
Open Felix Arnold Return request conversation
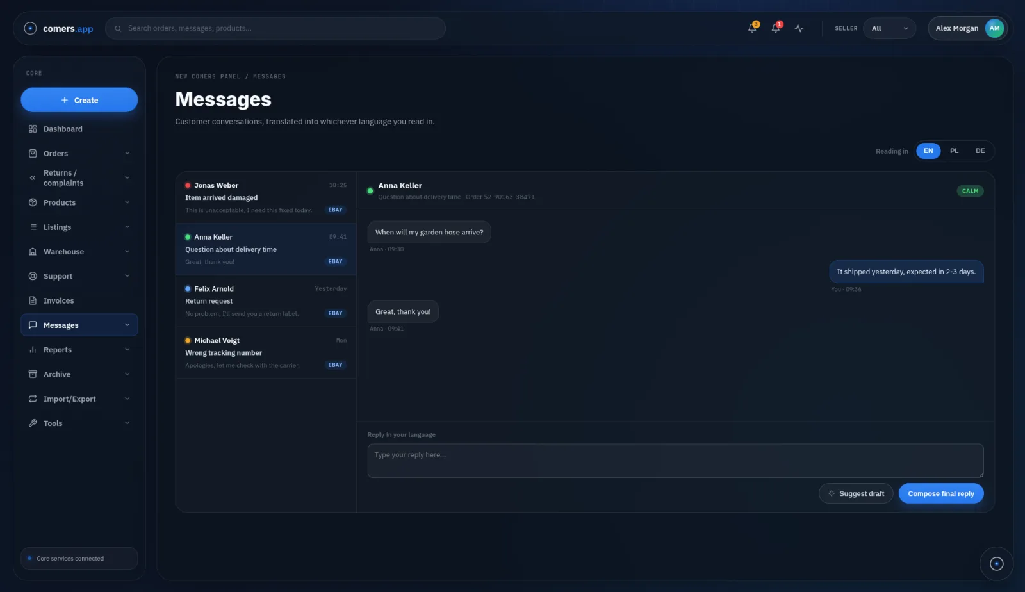pyautogui.click(x=266, y=301)
